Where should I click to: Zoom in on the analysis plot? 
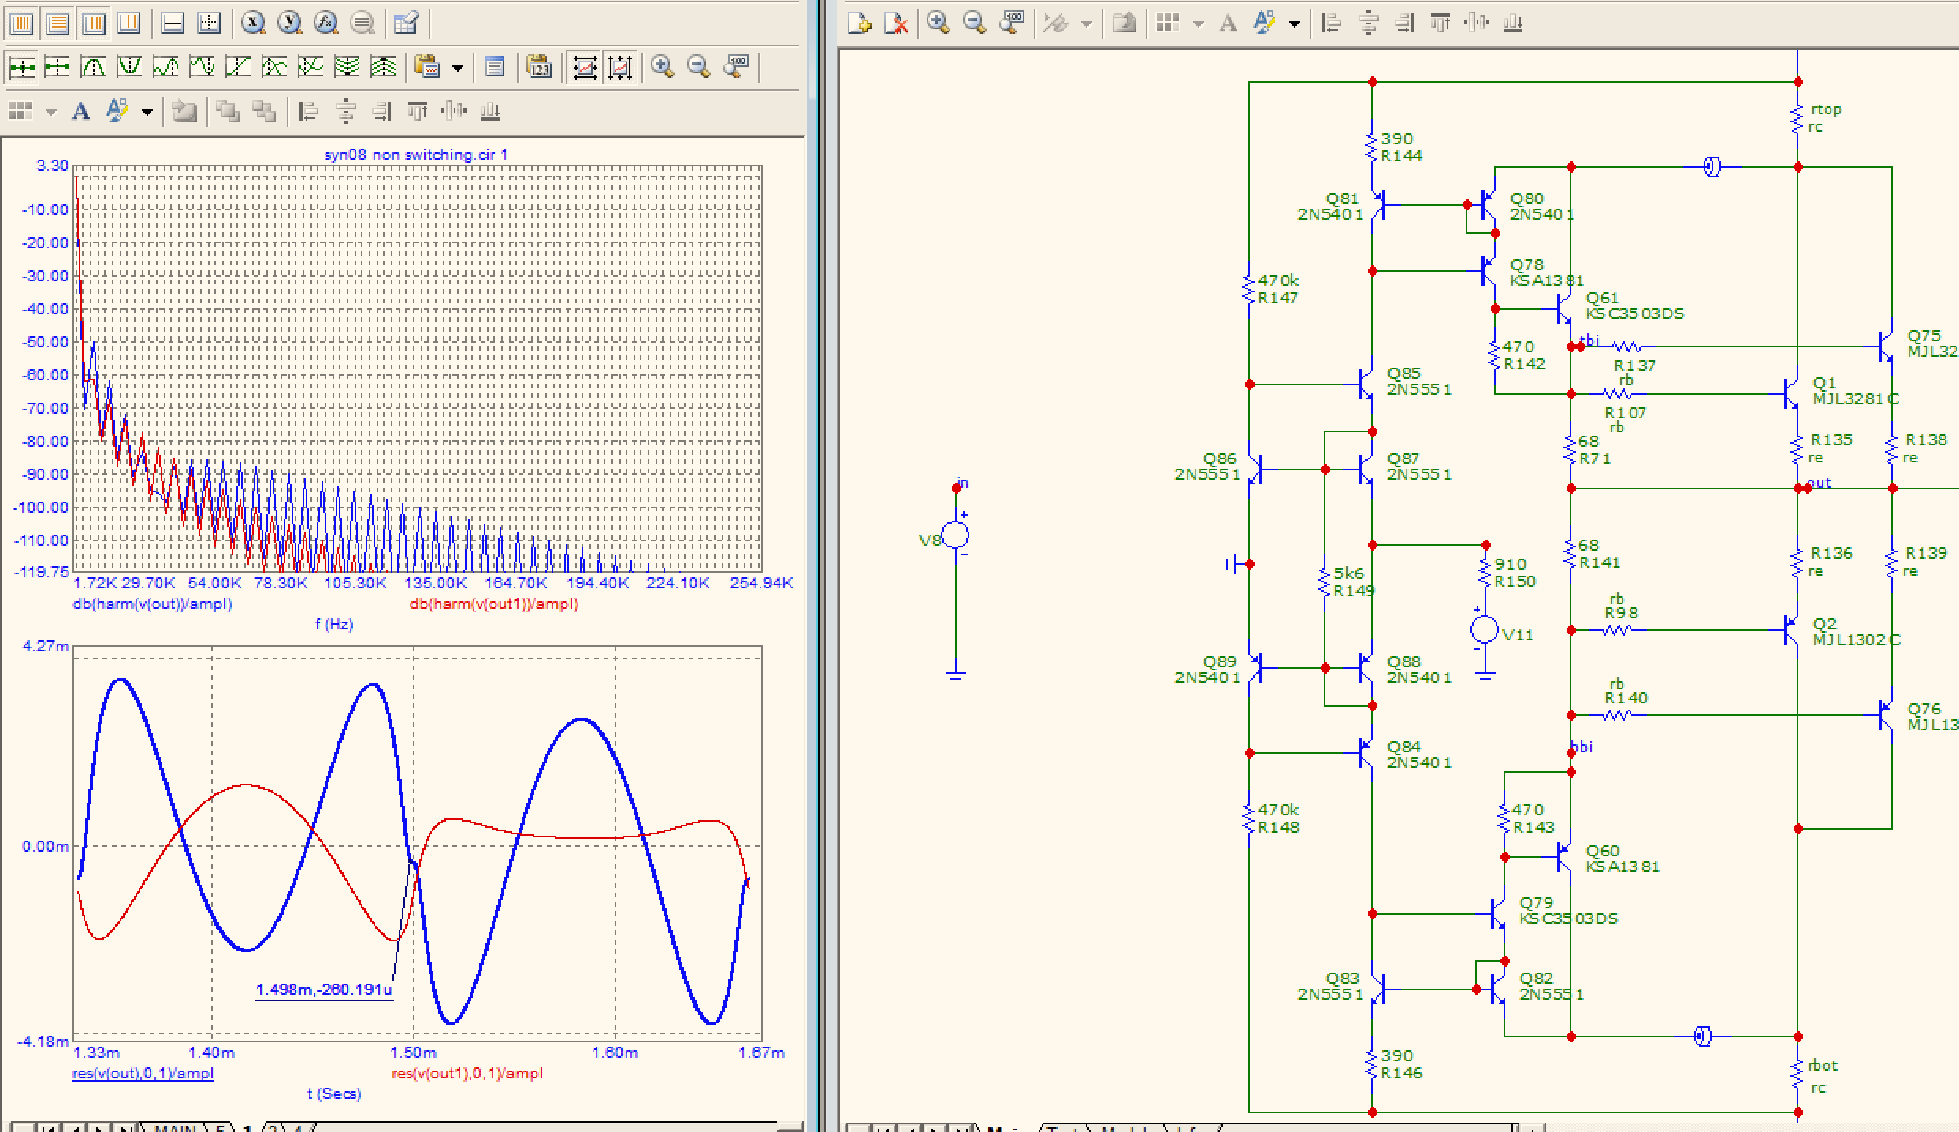[663, 67]
